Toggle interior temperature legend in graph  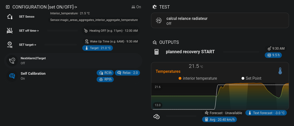click(x=198, y=78)
